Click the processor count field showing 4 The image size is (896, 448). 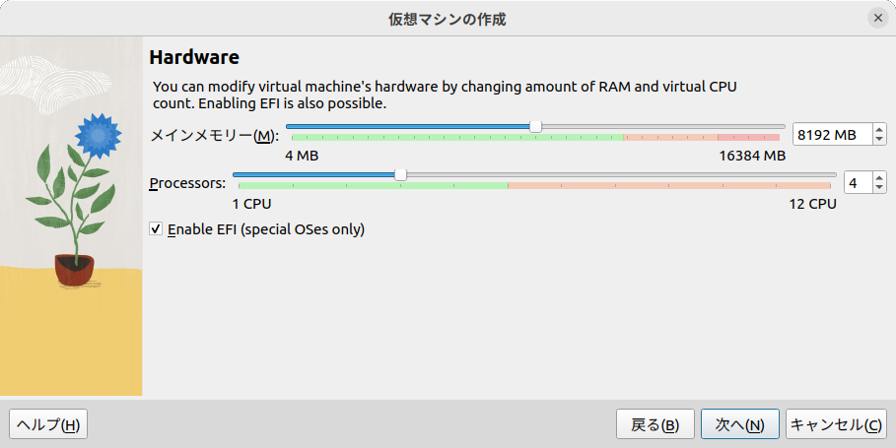point(858,183)
